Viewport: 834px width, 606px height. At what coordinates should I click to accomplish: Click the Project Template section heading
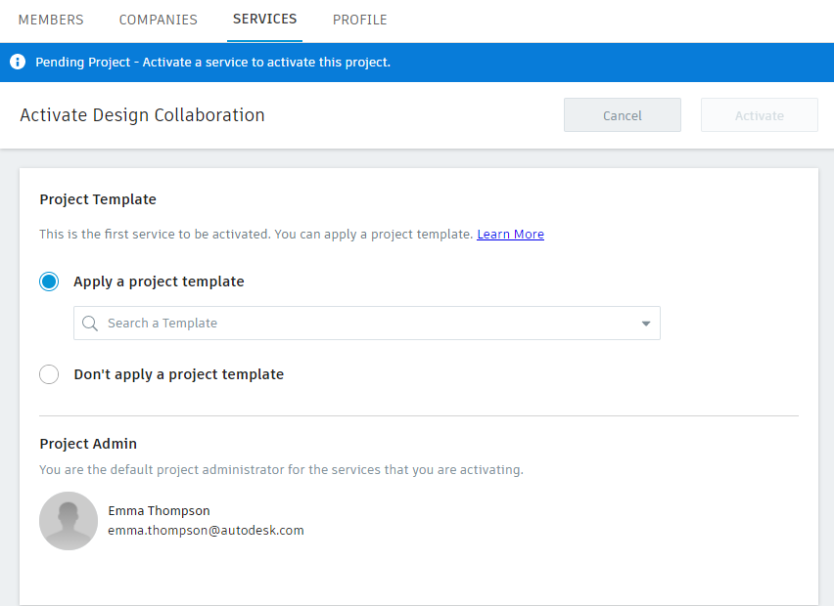pos(98,199)
